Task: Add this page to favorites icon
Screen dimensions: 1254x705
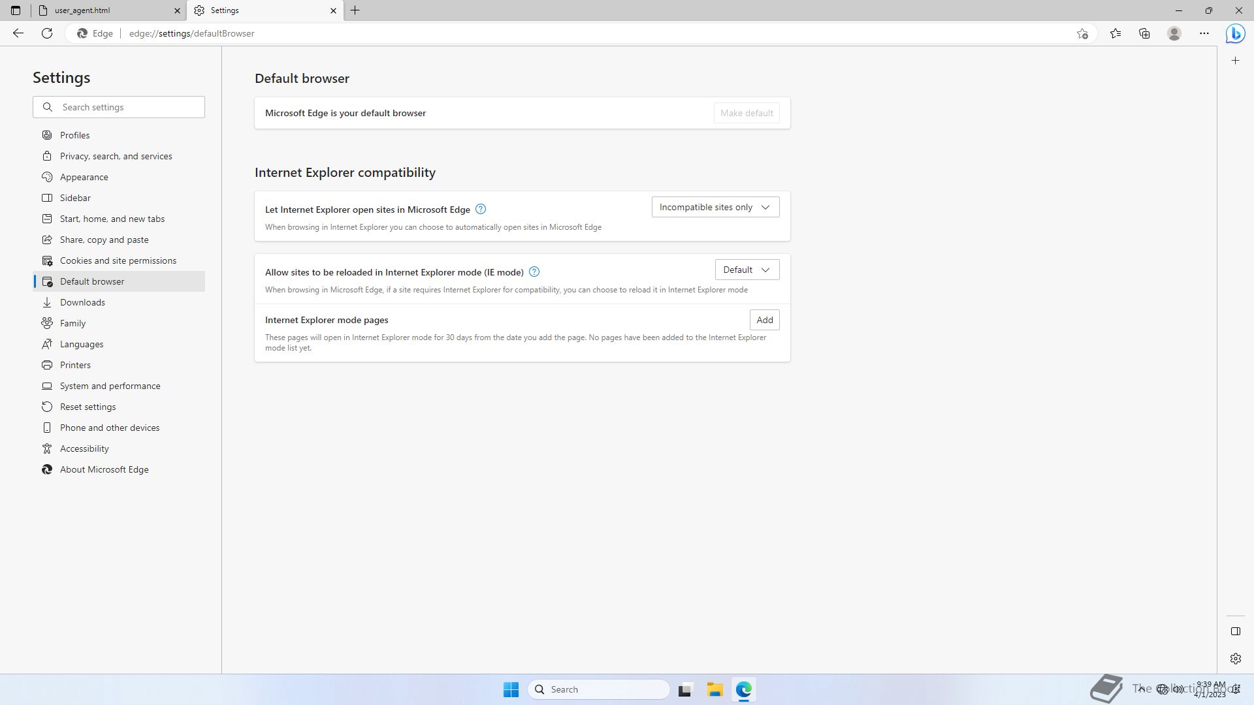Action: point(1082,33)
